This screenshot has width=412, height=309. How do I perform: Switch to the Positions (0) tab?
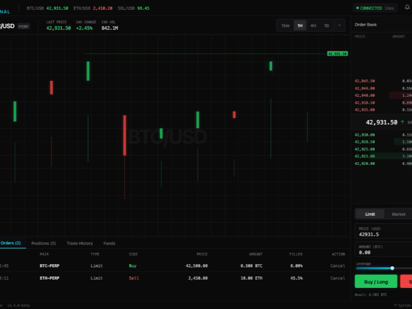(x=43, y=243)
